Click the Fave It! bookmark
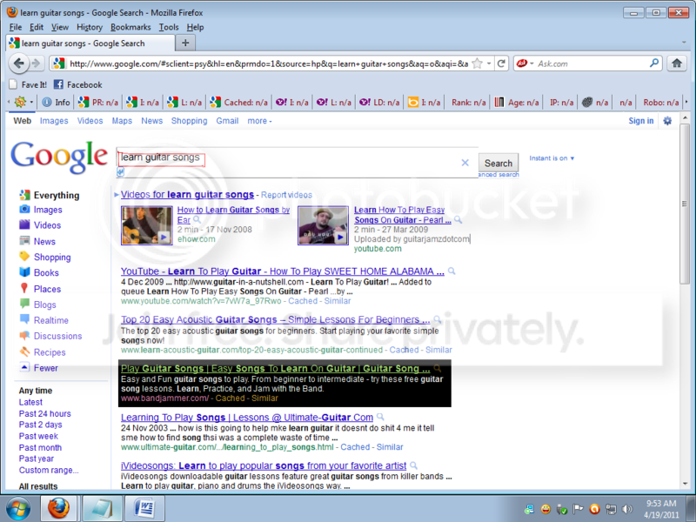The height and width of the screenshot is (522, 696). (x=28, y=84)
